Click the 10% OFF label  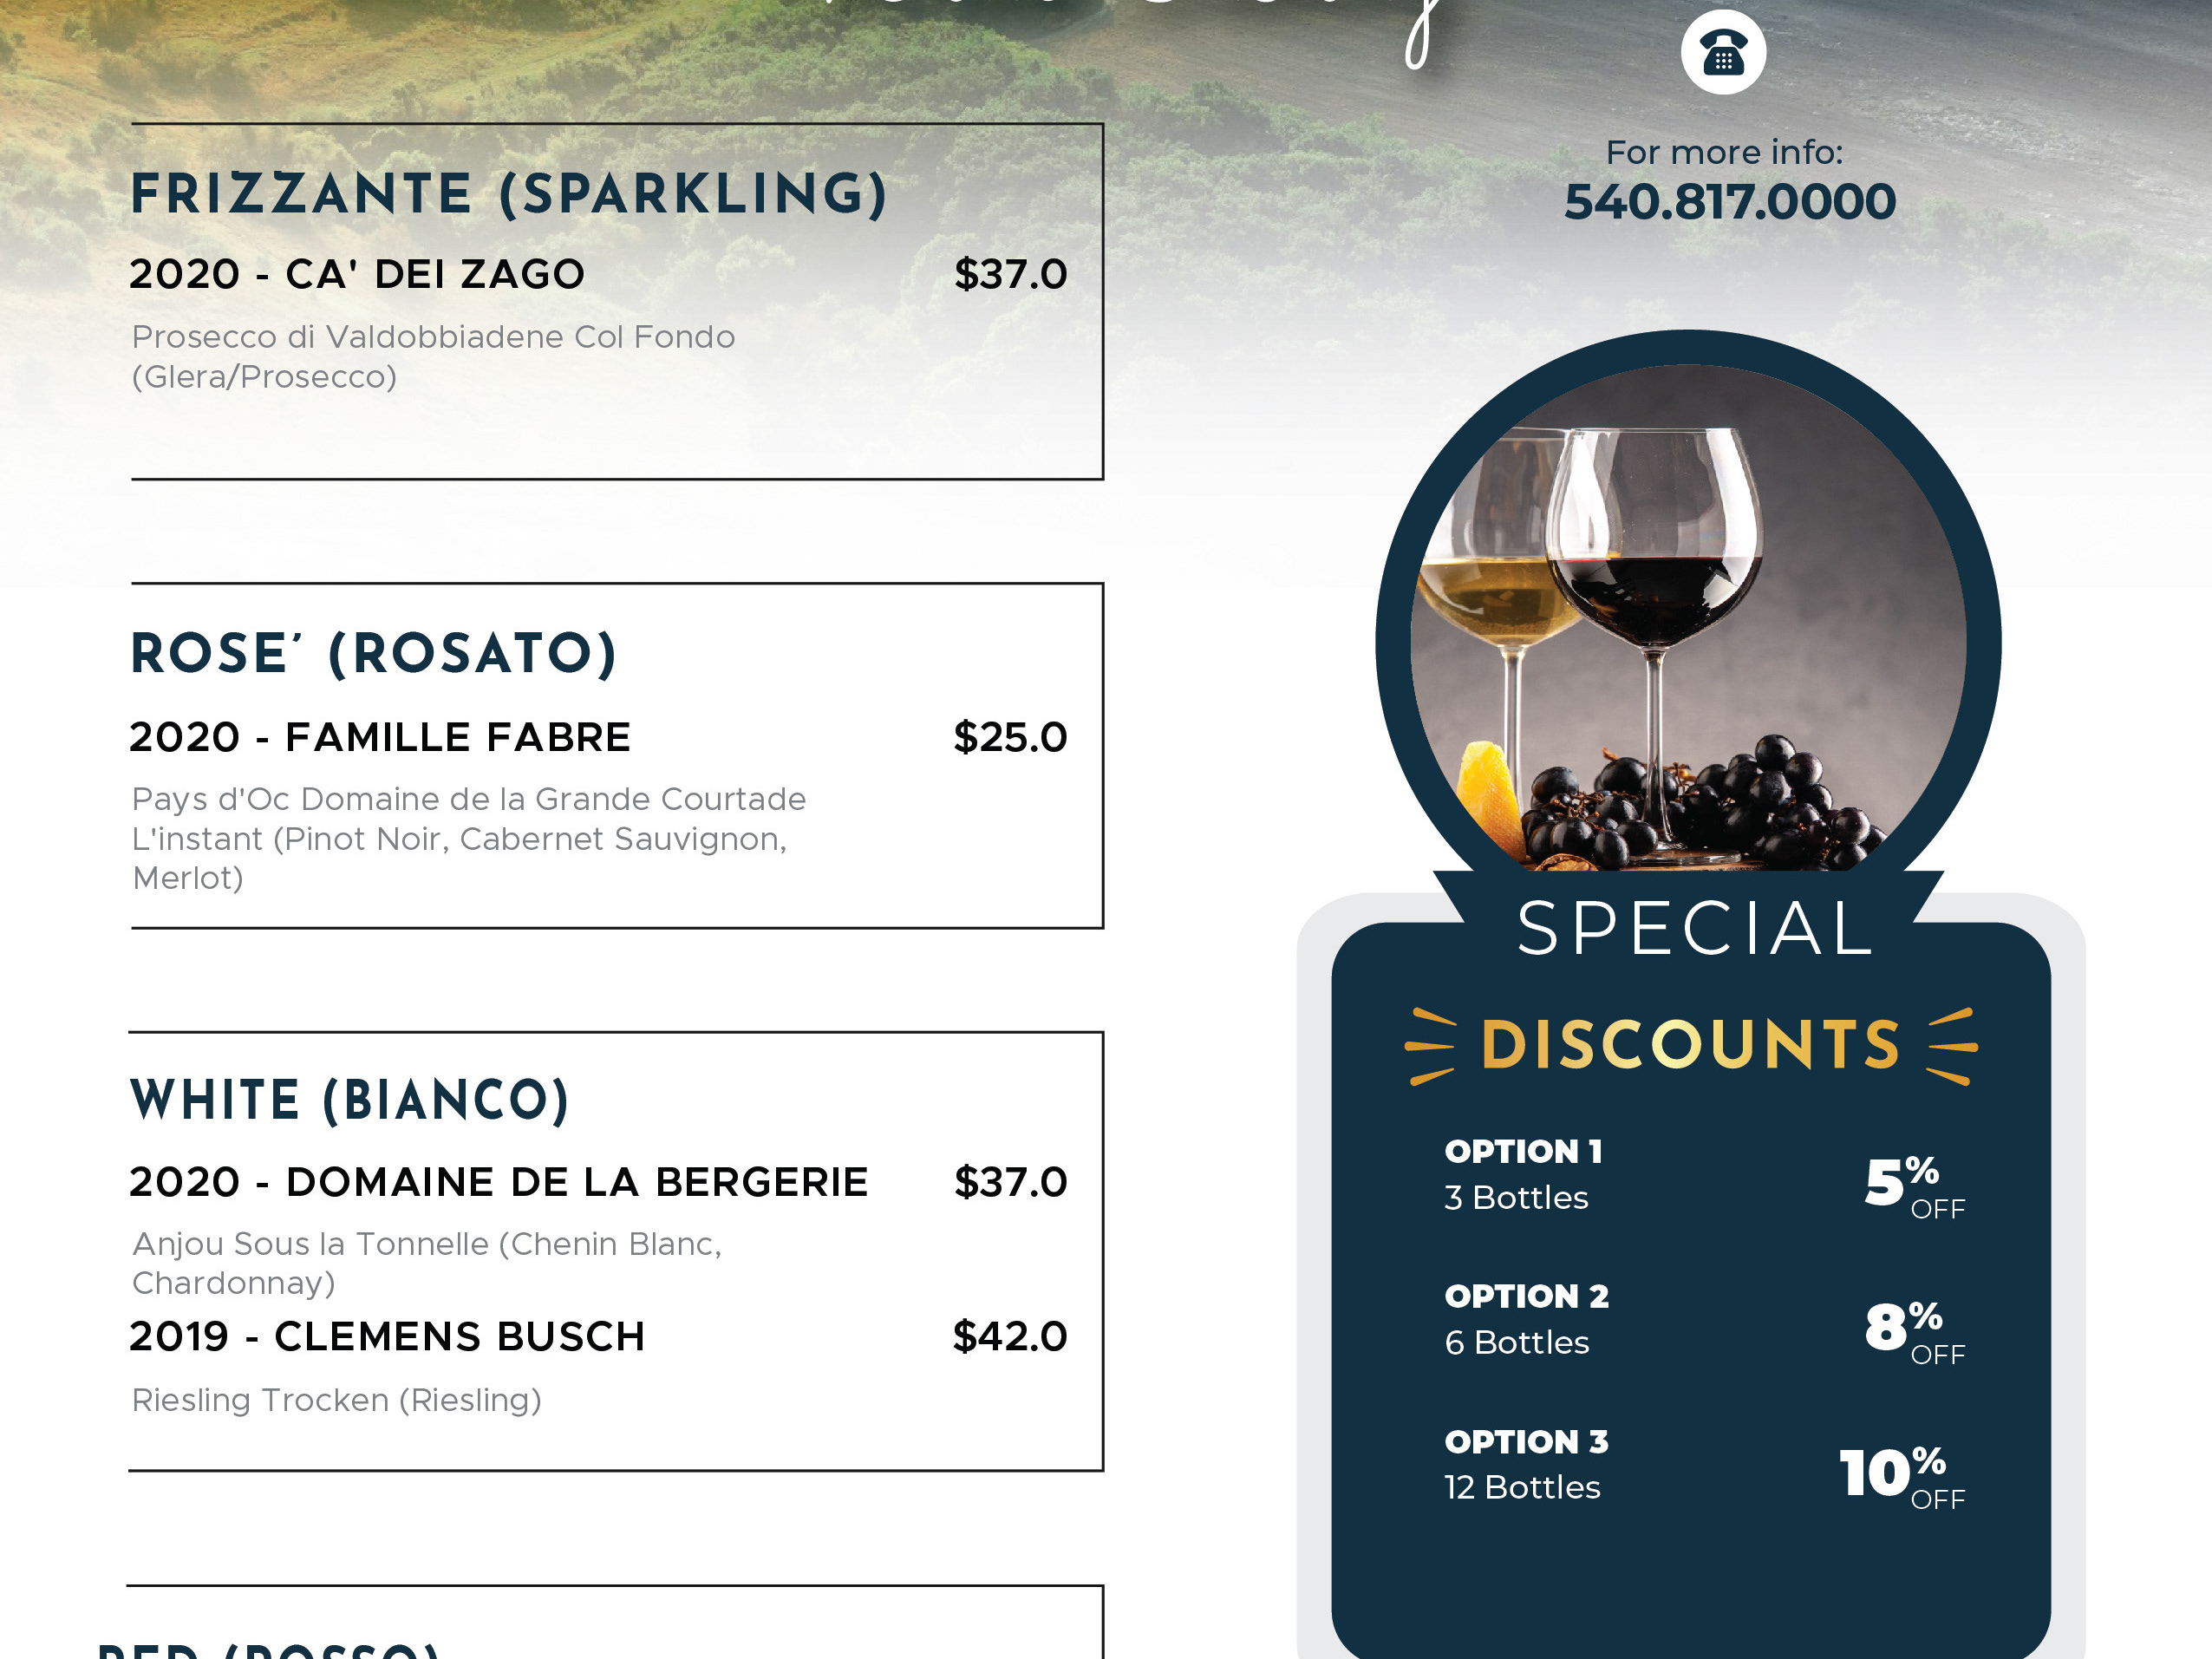point(1903,1476)
